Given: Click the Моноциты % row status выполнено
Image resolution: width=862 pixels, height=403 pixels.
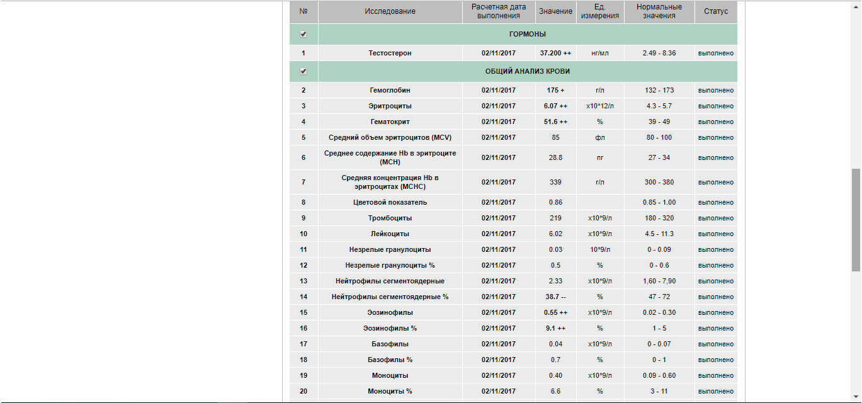Looking at the screenshot, I should pos(715,392).
